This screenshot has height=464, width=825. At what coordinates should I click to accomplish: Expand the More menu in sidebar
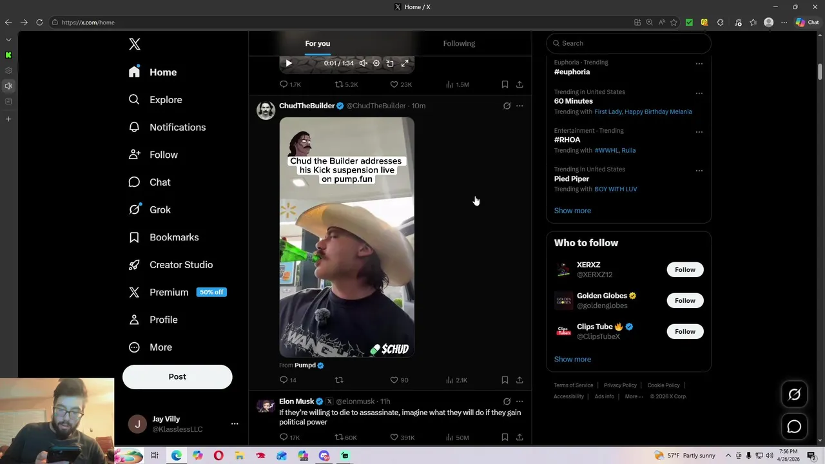click(150, 347)
